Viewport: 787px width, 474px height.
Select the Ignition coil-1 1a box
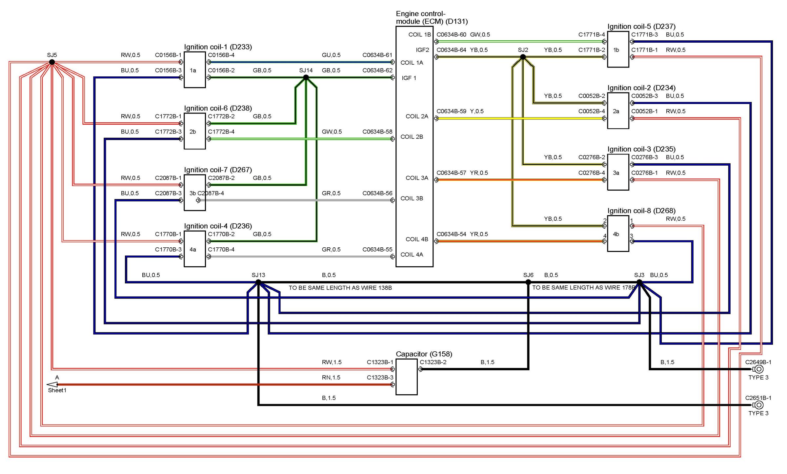(194, 70)
